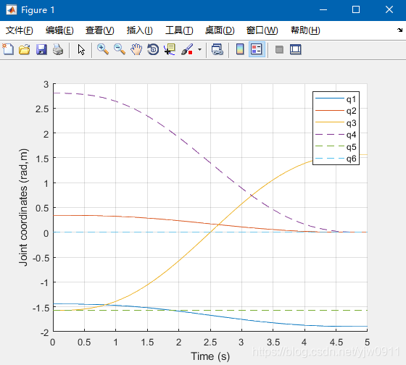Toggle the legend button
This screenshot has height=365, width=406.
[257, 49]
